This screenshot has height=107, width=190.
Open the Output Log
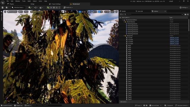point(18,106)
